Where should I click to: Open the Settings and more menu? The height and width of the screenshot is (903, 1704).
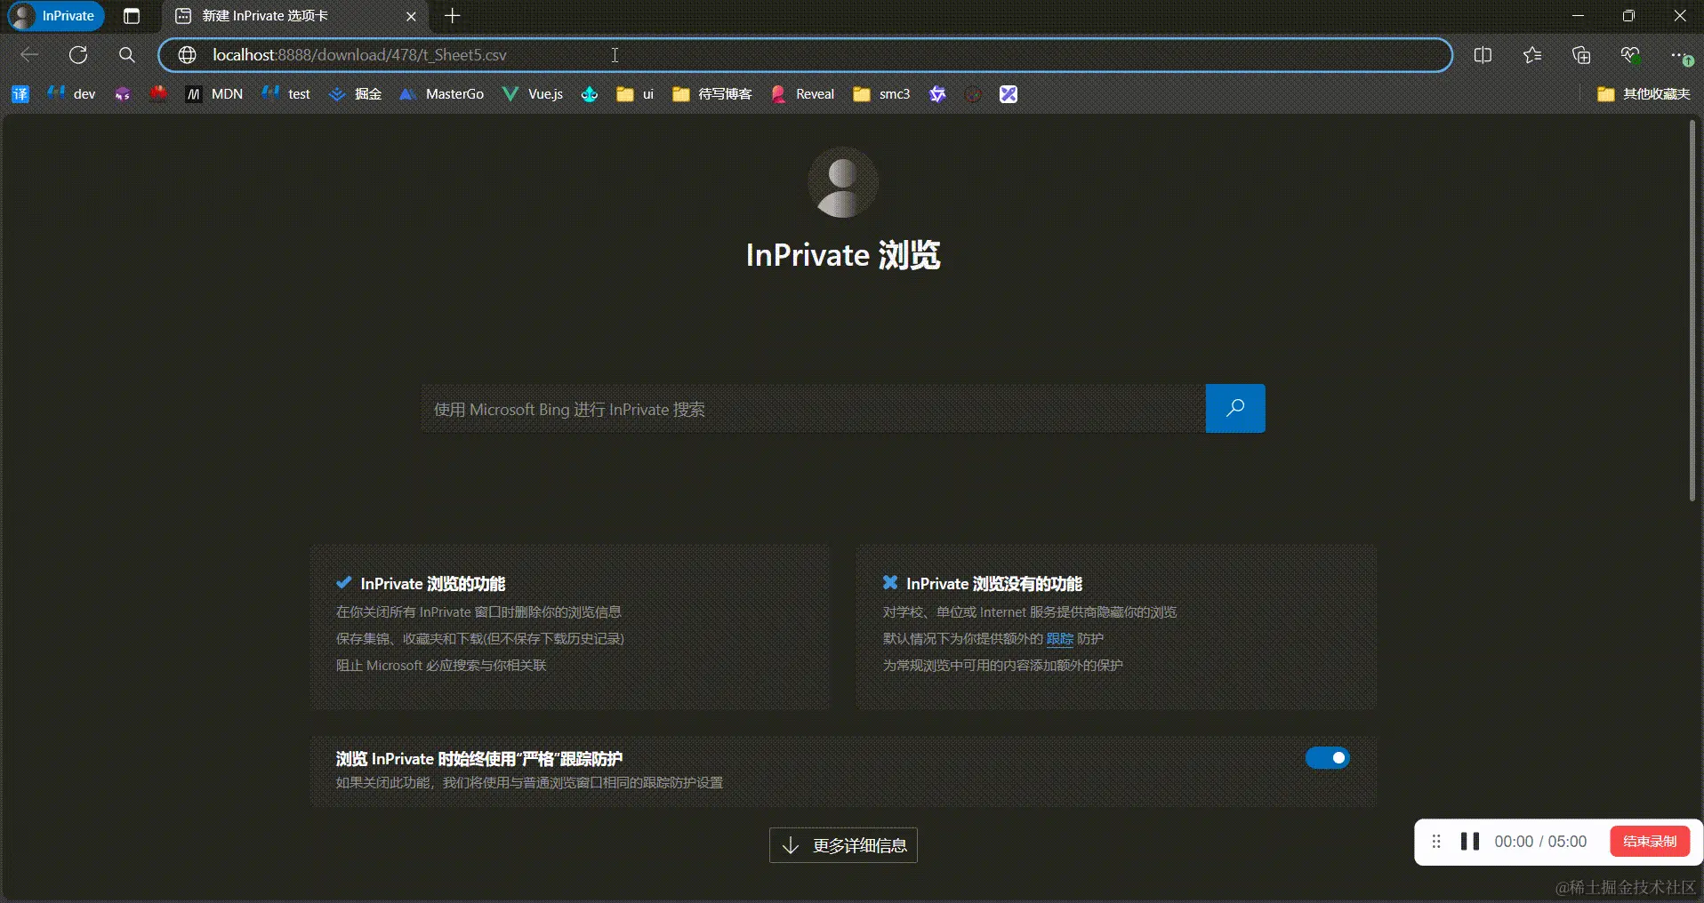click(1680, 55)
